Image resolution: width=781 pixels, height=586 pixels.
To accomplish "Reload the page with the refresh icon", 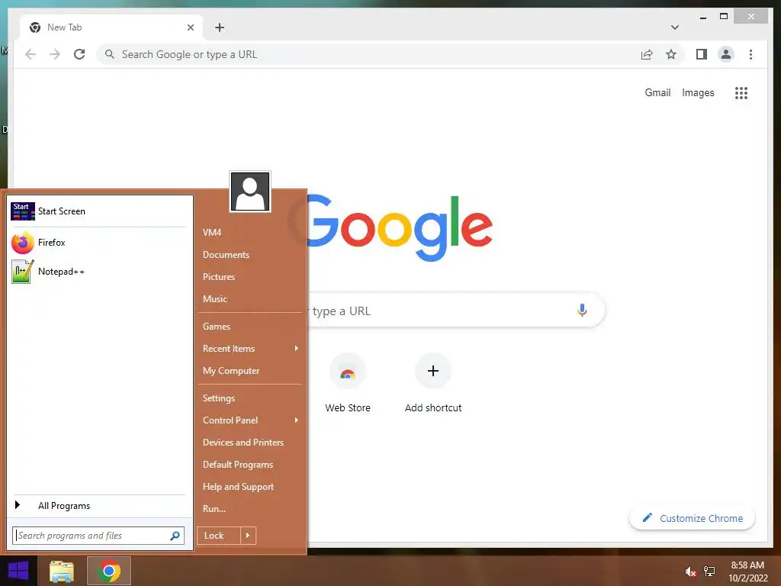I will click(79, 54).
